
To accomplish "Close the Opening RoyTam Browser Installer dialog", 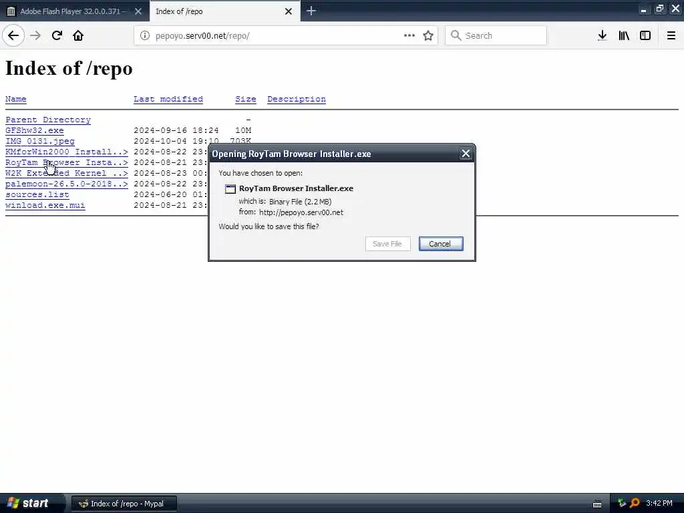I will coord(466,154).
